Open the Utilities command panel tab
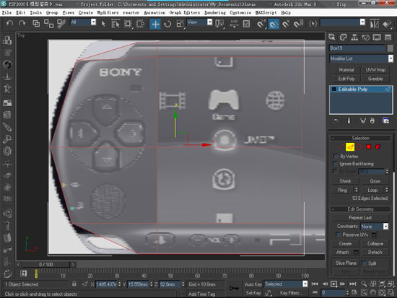 pyautogui.click(x=388, y=38)
